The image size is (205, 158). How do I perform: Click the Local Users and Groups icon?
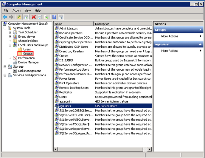[15, 45]
